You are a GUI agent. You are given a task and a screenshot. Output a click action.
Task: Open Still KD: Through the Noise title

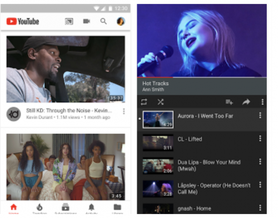point(69,111)
